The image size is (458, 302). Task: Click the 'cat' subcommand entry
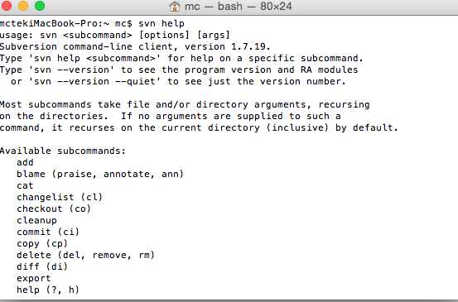25,185
